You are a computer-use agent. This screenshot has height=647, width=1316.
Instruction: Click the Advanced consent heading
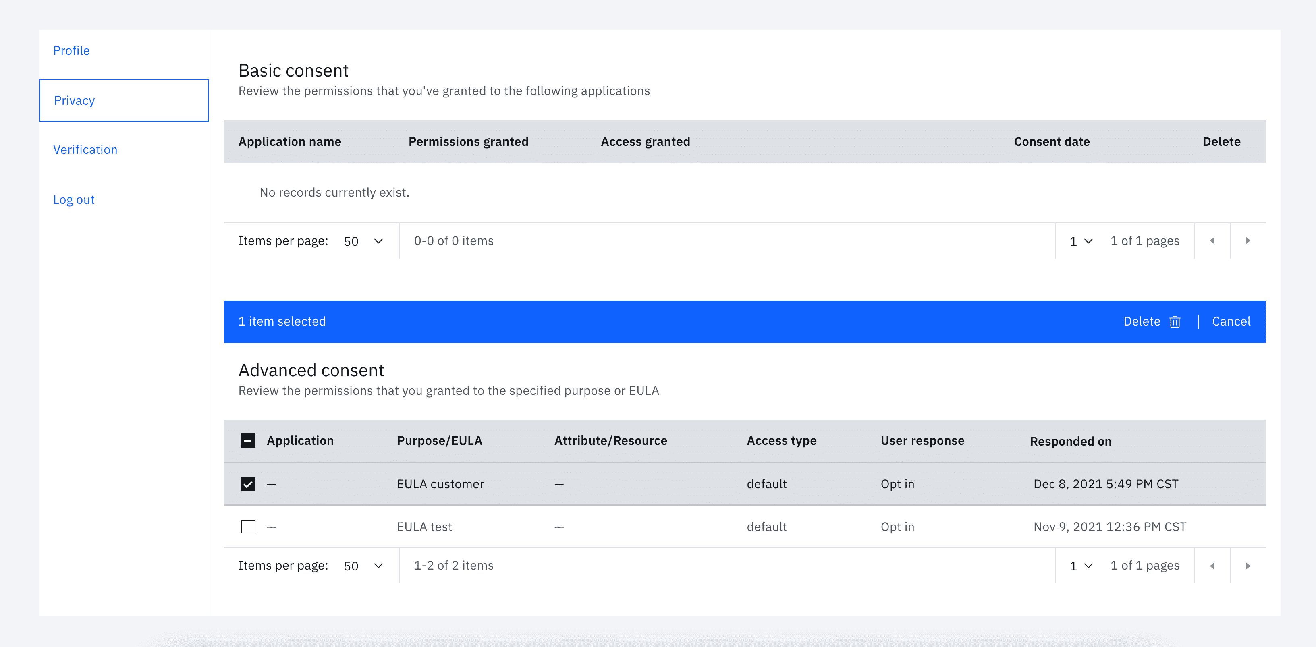click(311, 370)
